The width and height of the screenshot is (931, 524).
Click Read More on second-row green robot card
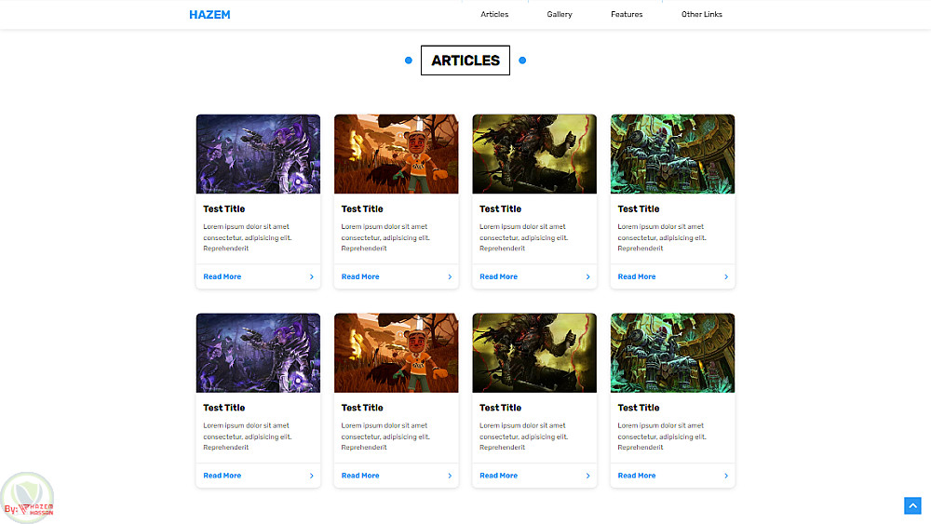click(x=637, y=476)
